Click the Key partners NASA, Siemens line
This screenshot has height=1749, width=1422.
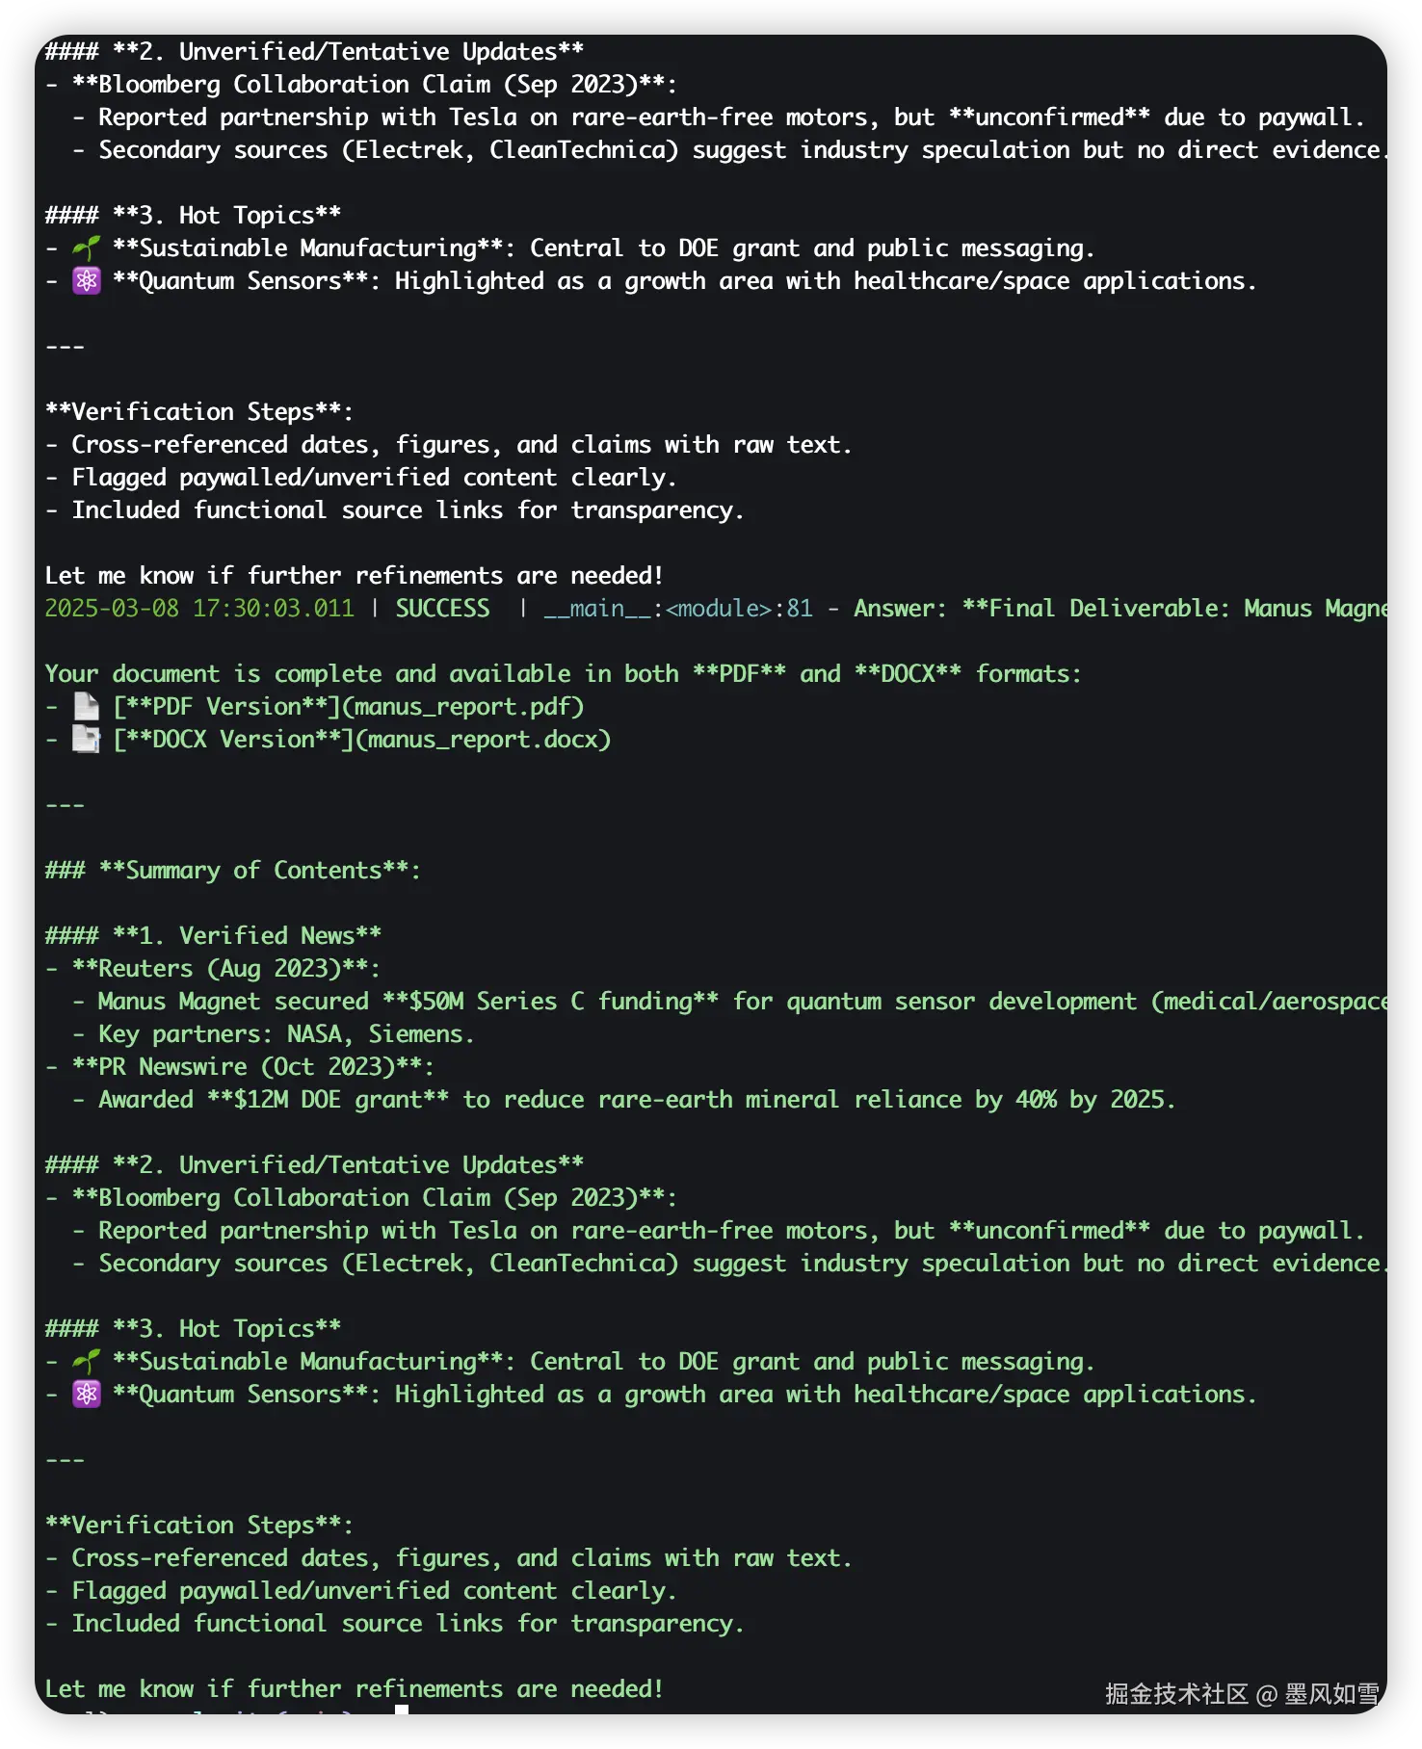click(x=286, y=1034)
